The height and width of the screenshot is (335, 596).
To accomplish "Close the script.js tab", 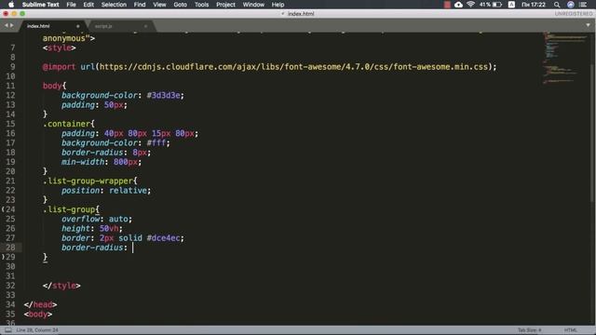I will (x=145, y=26).
